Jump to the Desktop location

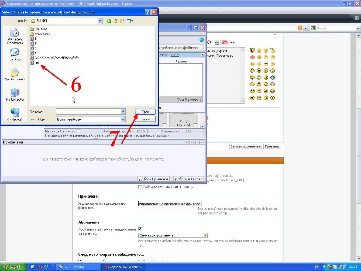(15, 55)
